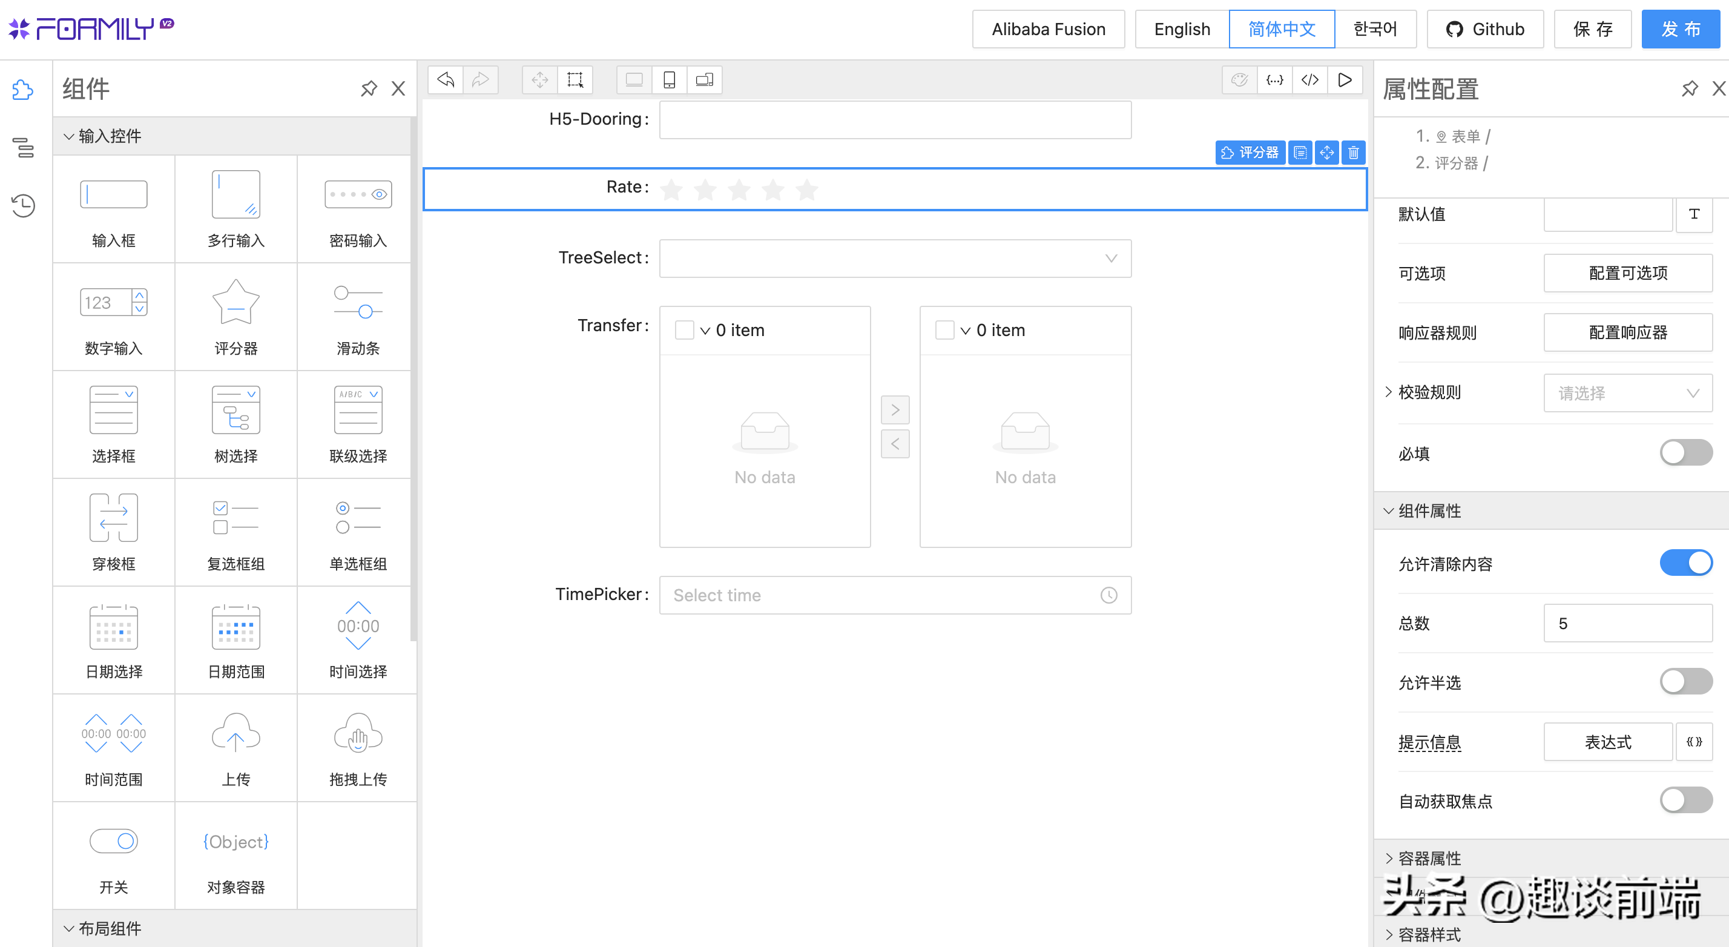1729x947 pixels.
Task: Click the Select time TimePicker field
Action: click(x=895, y=595)
